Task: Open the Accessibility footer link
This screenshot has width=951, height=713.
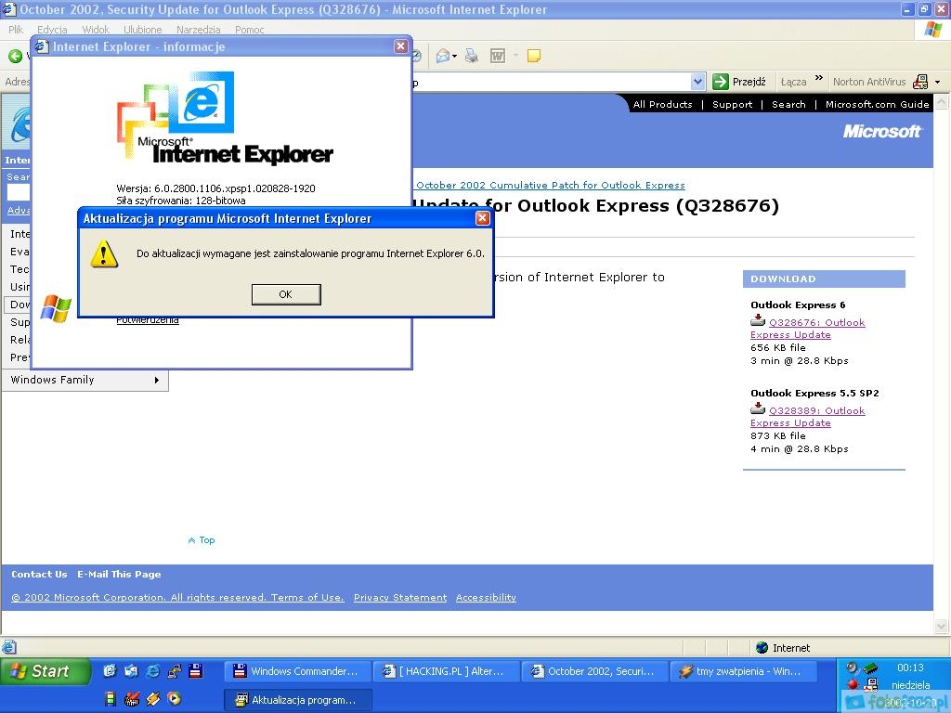Action: 486,597
